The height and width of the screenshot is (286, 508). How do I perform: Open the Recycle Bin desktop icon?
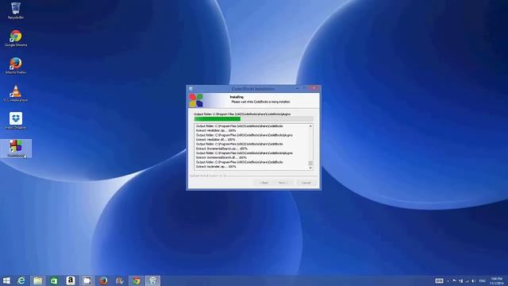click(x=16, y=10)
